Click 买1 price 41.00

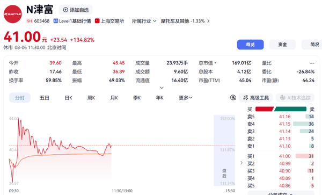(x=285, y=156)
